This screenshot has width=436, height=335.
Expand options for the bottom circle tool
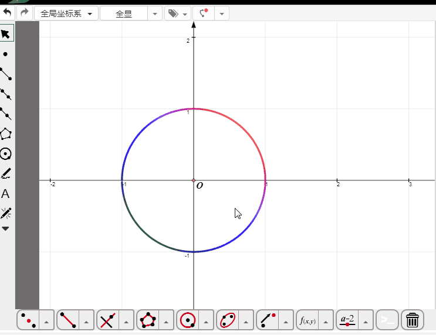coord(206,320)
